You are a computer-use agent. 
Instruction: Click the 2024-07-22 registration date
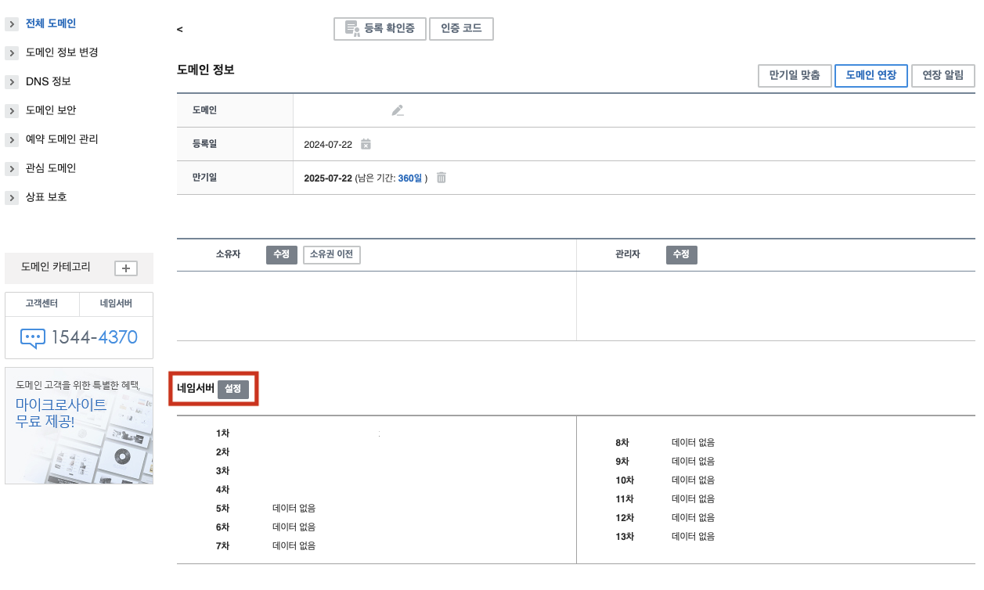[x=328, y=145]
